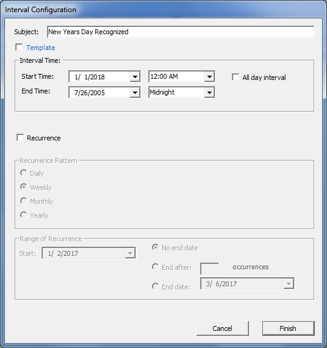Click the Finish button
This screenshot has height=348, width=327.
click(x=289, y=328)
